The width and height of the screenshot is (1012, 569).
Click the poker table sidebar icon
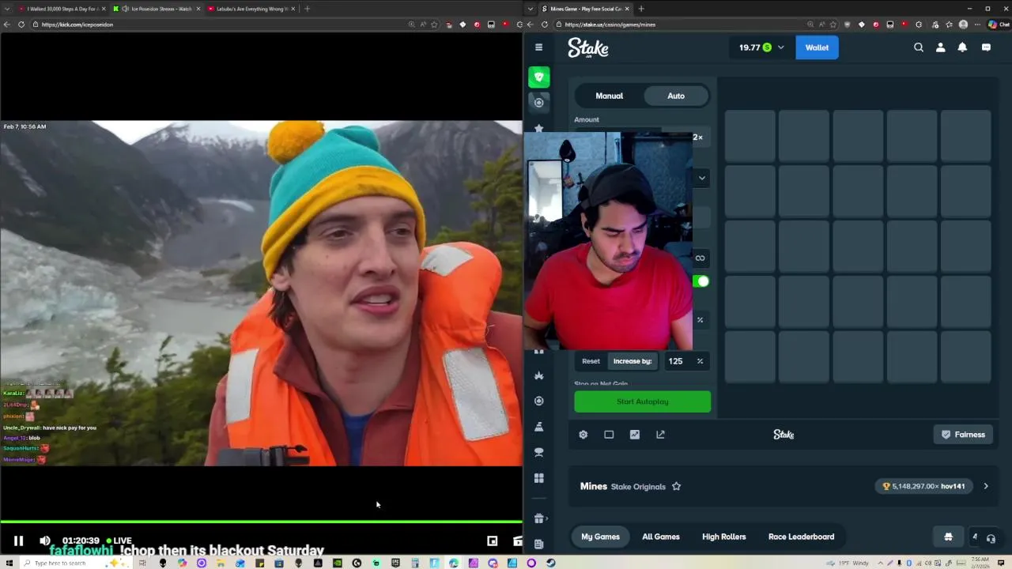pyautogui.click(x=539, y=452)
